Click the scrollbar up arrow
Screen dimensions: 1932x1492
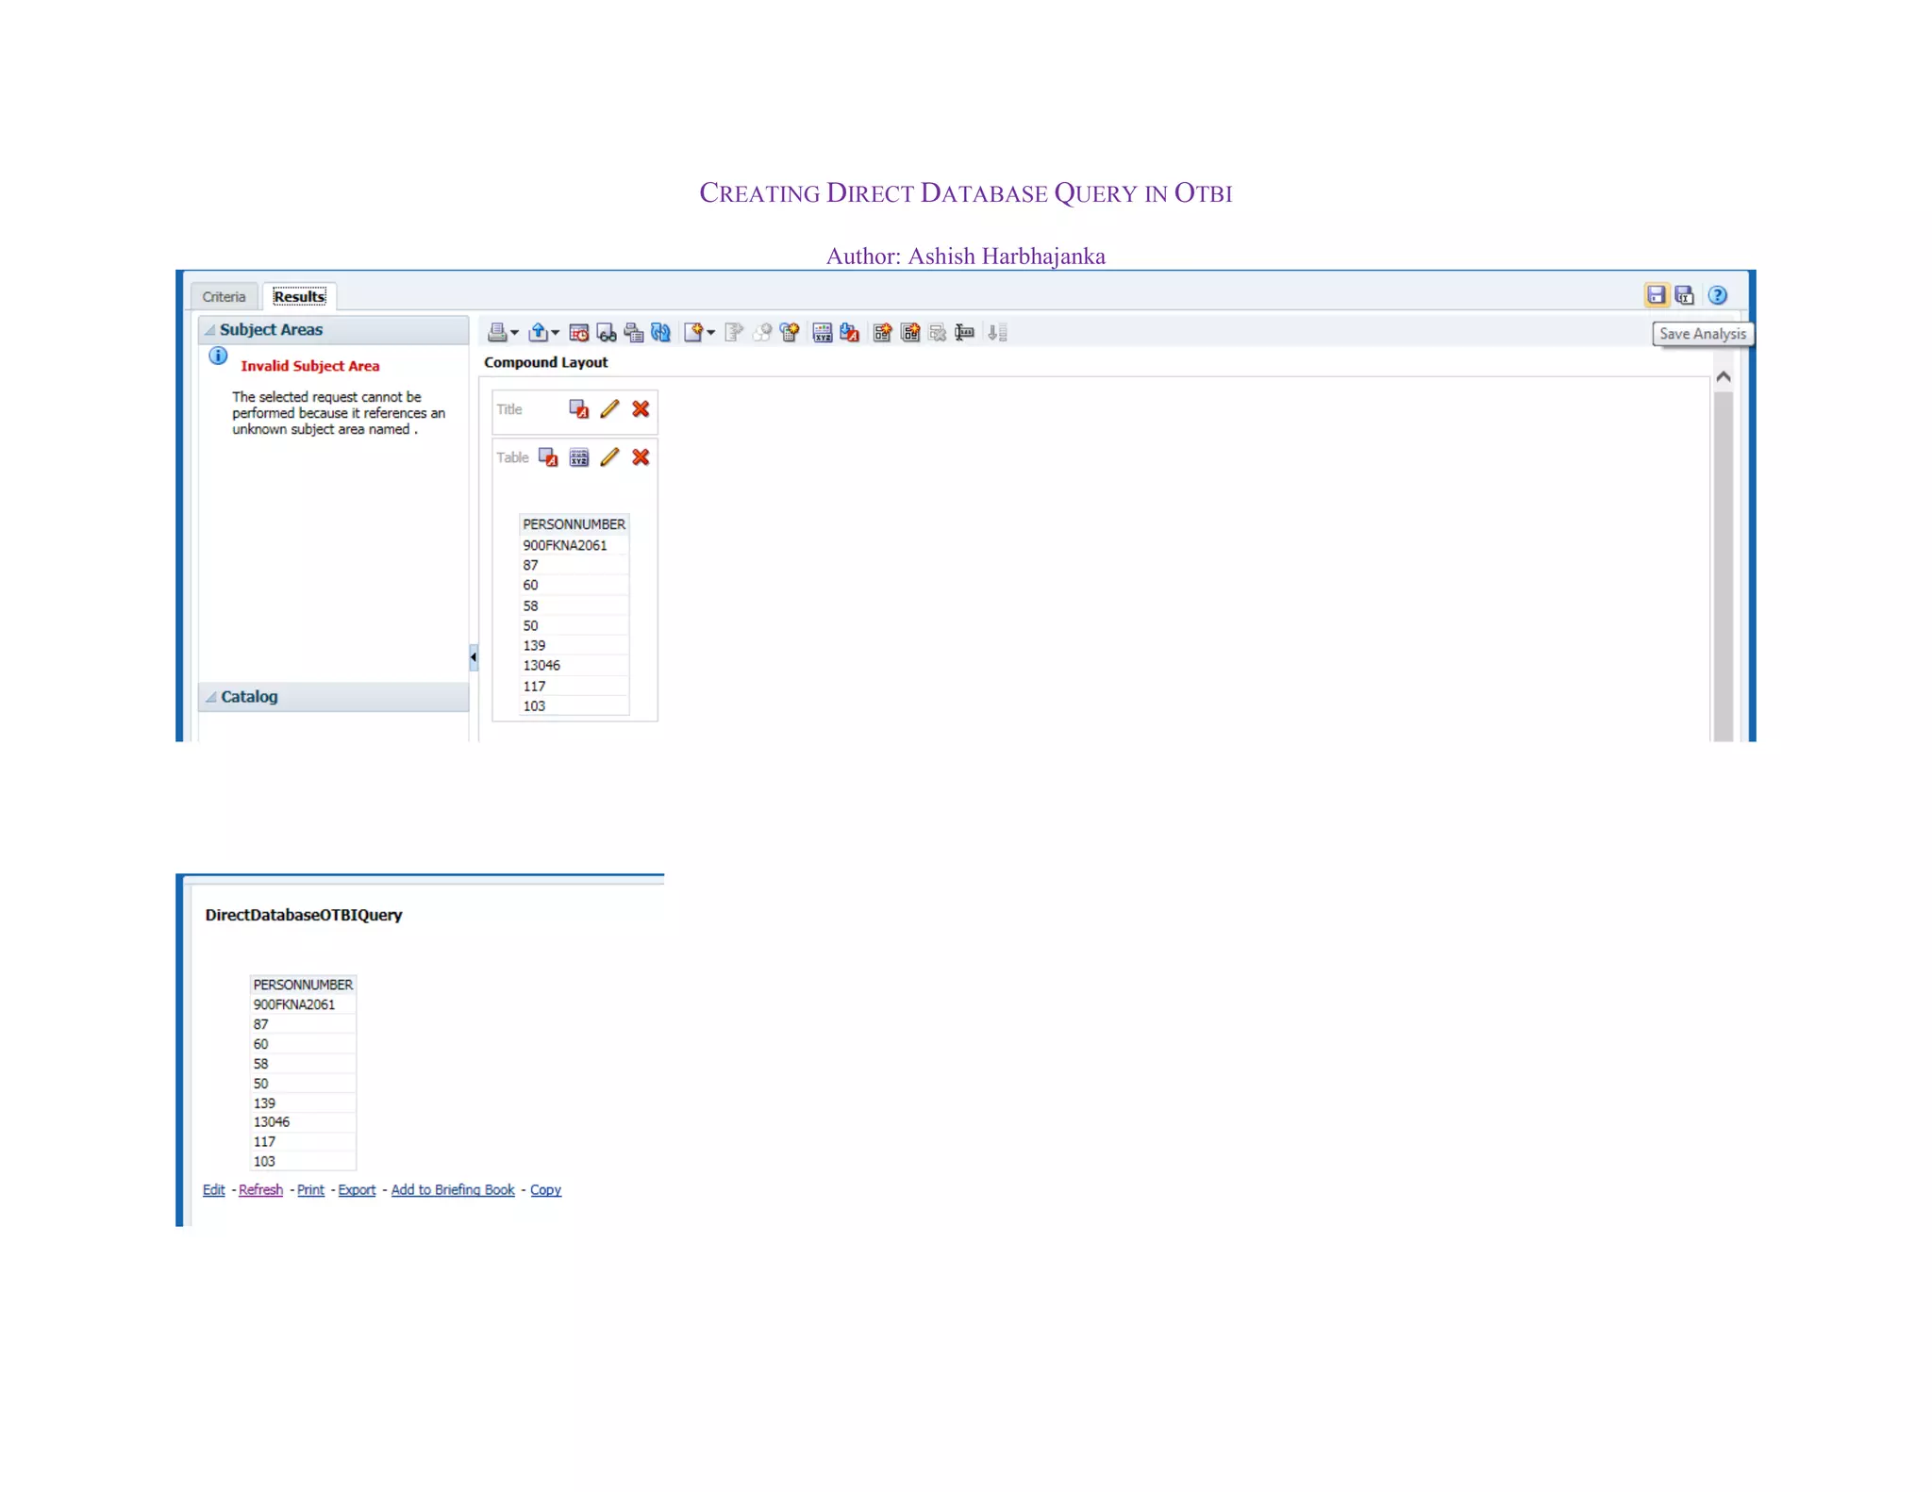pyautogui.click(x=1724, y=377)
